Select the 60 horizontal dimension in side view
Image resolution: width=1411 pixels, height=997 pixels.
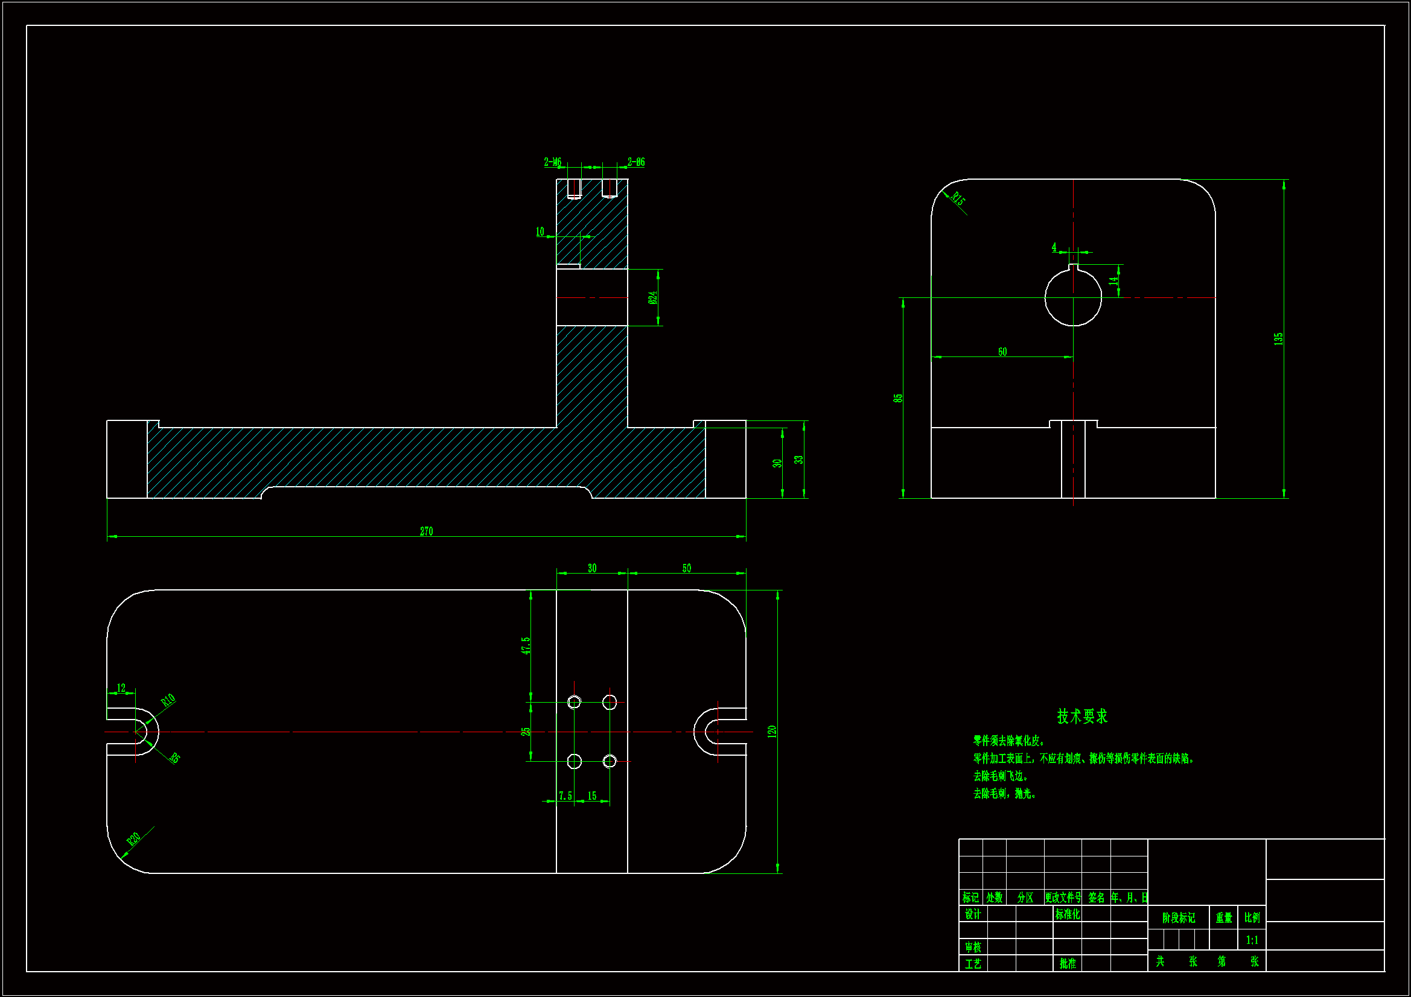(1002, 352)
